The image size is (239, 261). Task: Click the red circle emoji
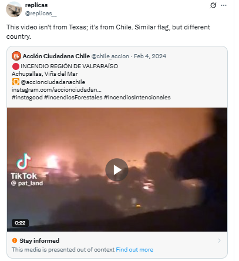click(x=16, y=66)
